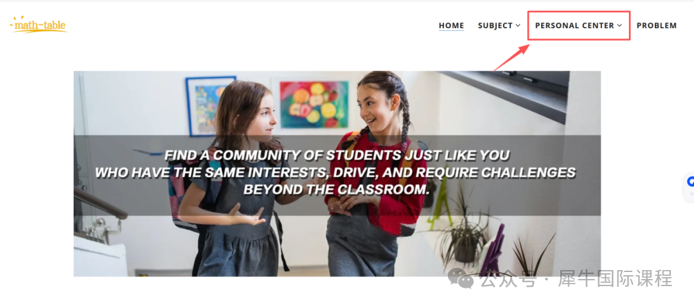Open the blue floating chat widget

(x=690, y=182)
